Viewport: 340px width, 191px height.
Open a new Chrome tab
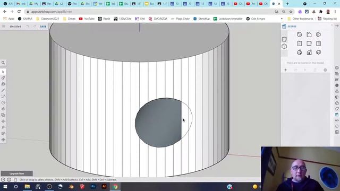pos(287,4)
